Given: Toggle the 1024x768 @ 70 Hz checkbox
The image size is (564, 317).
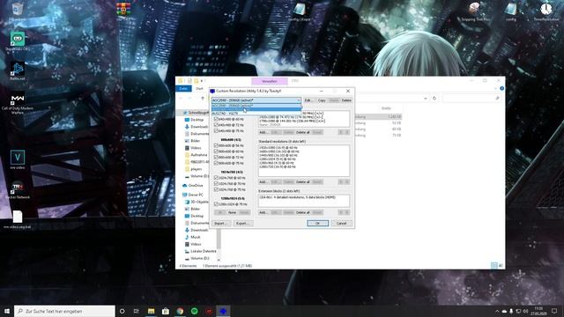Looking at the screenshot, I should pyautogui.click(x=216, y=183).
